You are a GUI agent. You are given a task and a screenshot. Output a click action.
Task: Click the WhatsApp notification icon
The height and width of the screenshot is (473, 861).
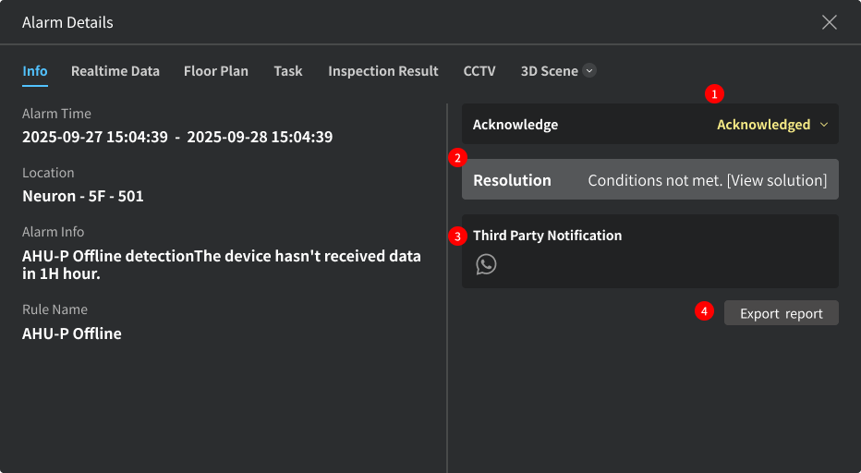coord(486,264)
